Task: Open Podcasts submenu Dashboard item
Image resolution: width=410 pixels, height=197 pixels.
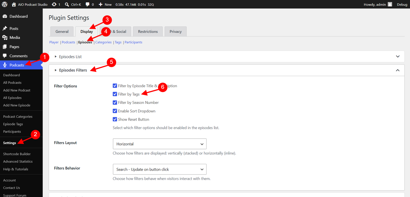Action: 12,75
